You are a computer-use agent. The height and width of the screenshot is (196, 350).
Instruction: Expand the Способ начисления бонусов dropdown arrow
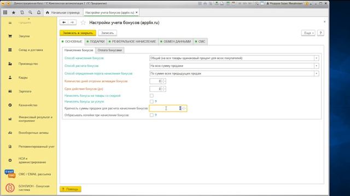point(316,58)
